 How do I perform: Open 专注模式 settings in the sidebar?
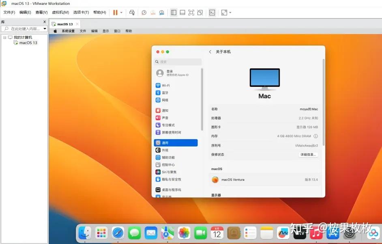click(x=176, y=125)
